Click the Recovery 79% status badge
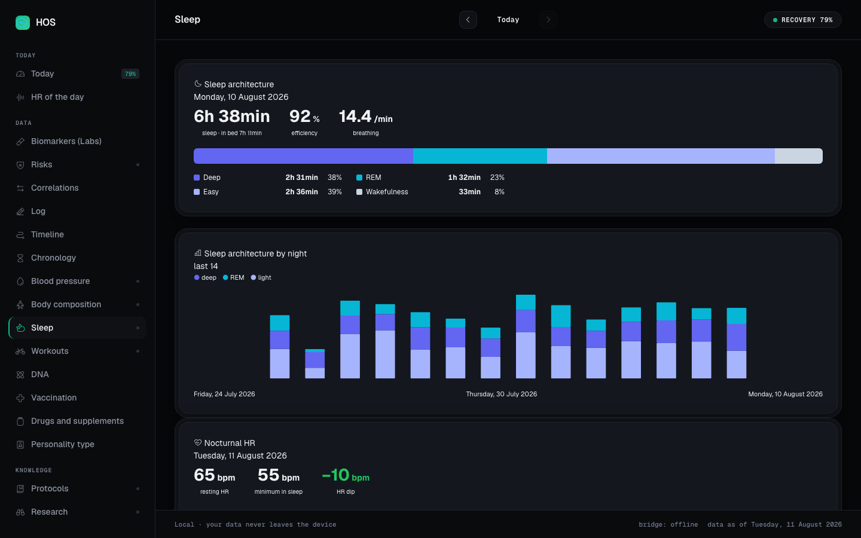 pos(803,20)
